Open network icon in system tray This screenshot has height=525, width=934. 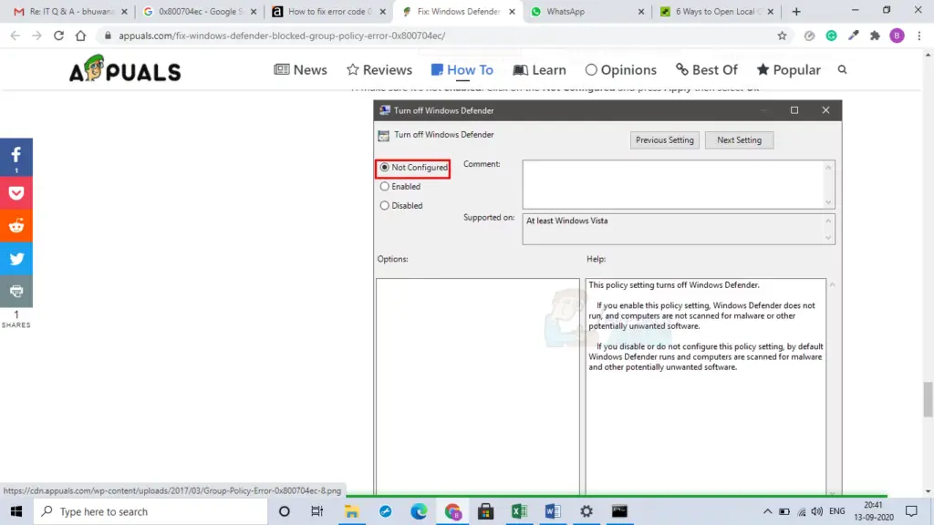click(802, 511)
